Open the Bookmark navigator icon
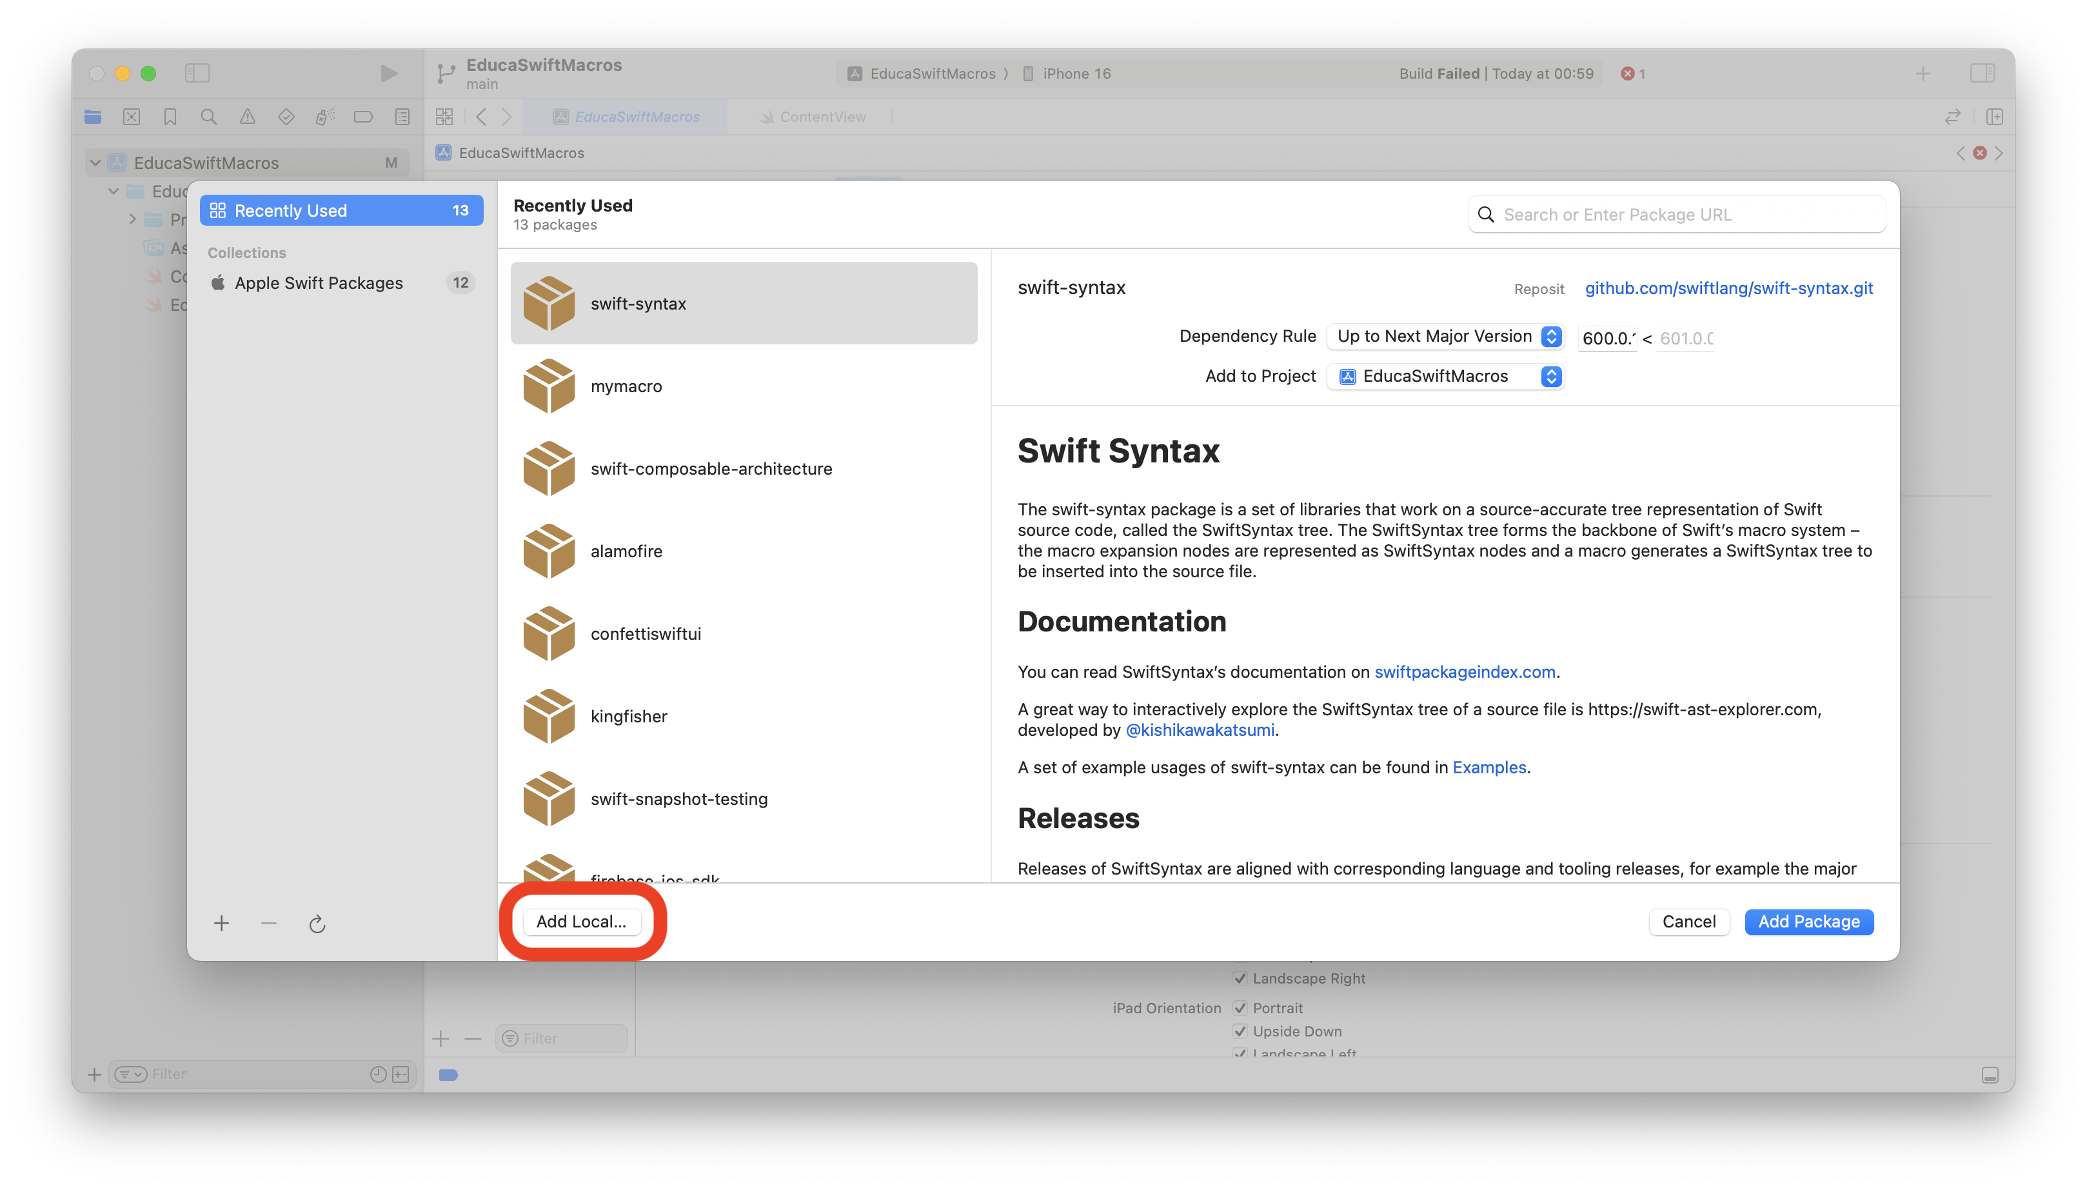The width and height of the screenshot is (2087, 1188). click(x=170, y=117)
